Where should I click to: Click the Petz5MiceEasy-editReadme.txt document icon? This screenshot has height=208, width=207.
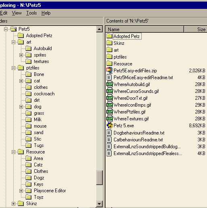point(109,77)
